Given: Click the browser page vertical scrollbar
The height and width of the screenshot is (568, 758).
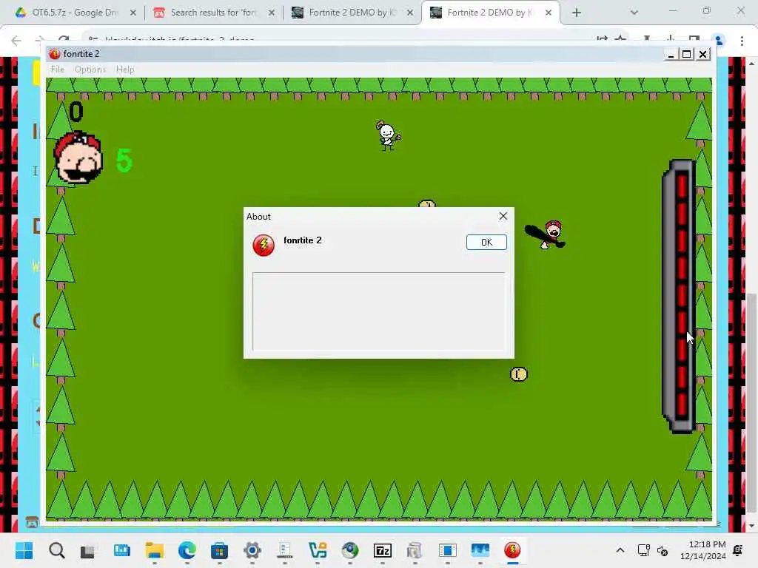Looking at the screenshot, I should tap(752, 403).
